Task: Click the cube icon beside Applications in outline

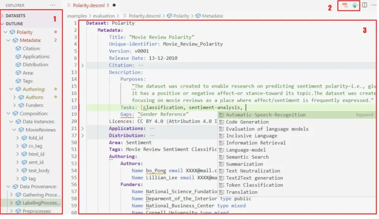Action: (19, 57)
